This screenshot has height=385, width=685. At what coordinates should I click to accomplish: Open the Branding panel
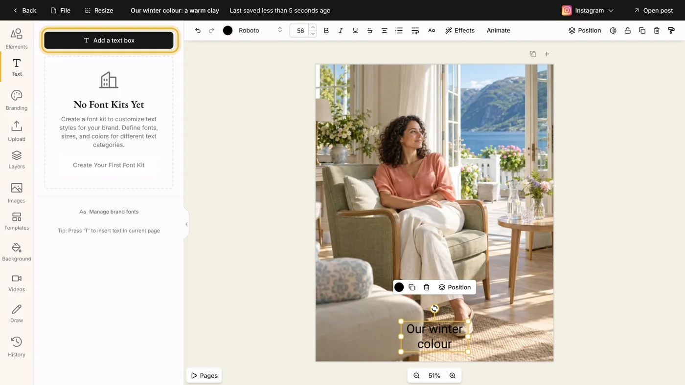pyautogui.click(x=17, y=100)
